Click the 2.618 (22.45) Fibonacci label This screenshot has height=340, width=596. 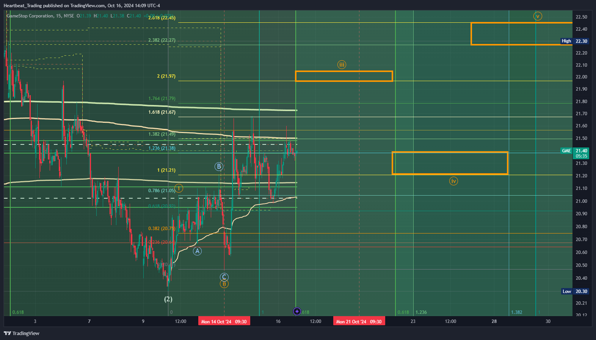[162, 17]
